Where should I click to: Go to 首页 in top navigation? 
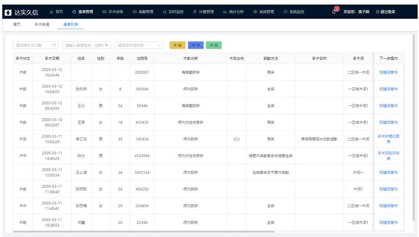[x=56, y=12]
